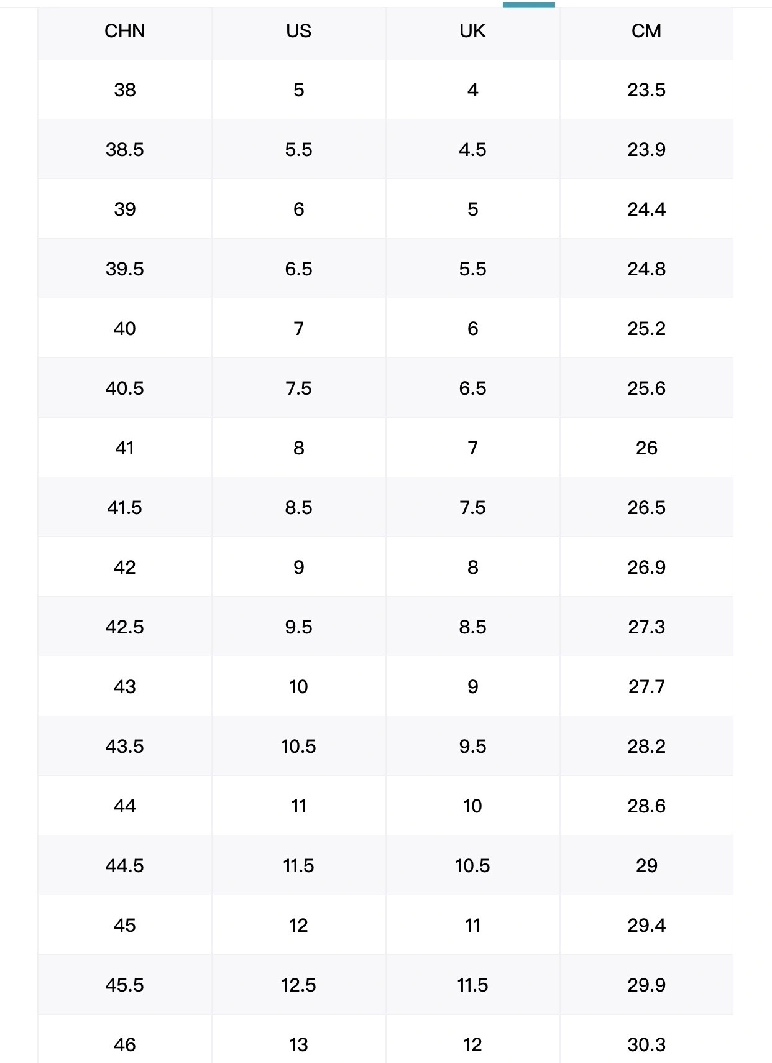Click the teal tab indicator bar
This screenshot has width=772, height=1063.
point(528,5)
